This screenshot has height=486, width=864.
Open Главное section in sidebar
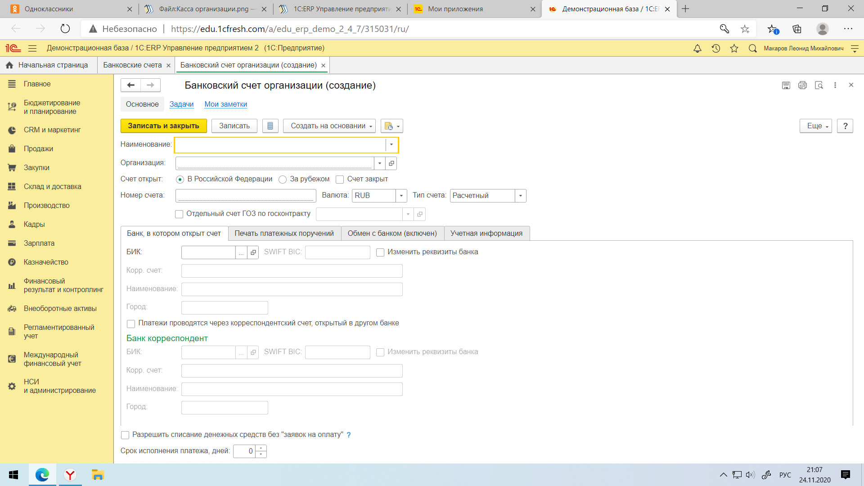click(37, 84)
